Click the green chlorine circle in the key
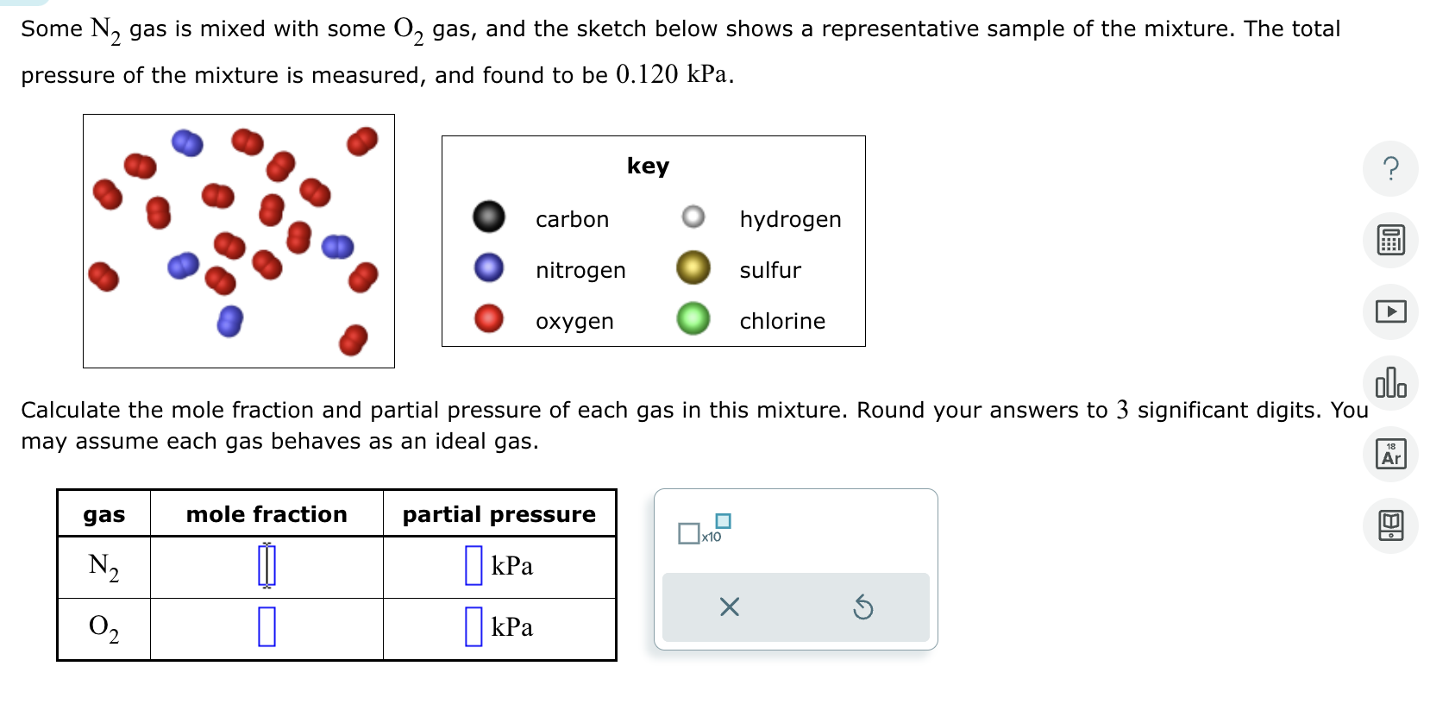 coord(693,319)
